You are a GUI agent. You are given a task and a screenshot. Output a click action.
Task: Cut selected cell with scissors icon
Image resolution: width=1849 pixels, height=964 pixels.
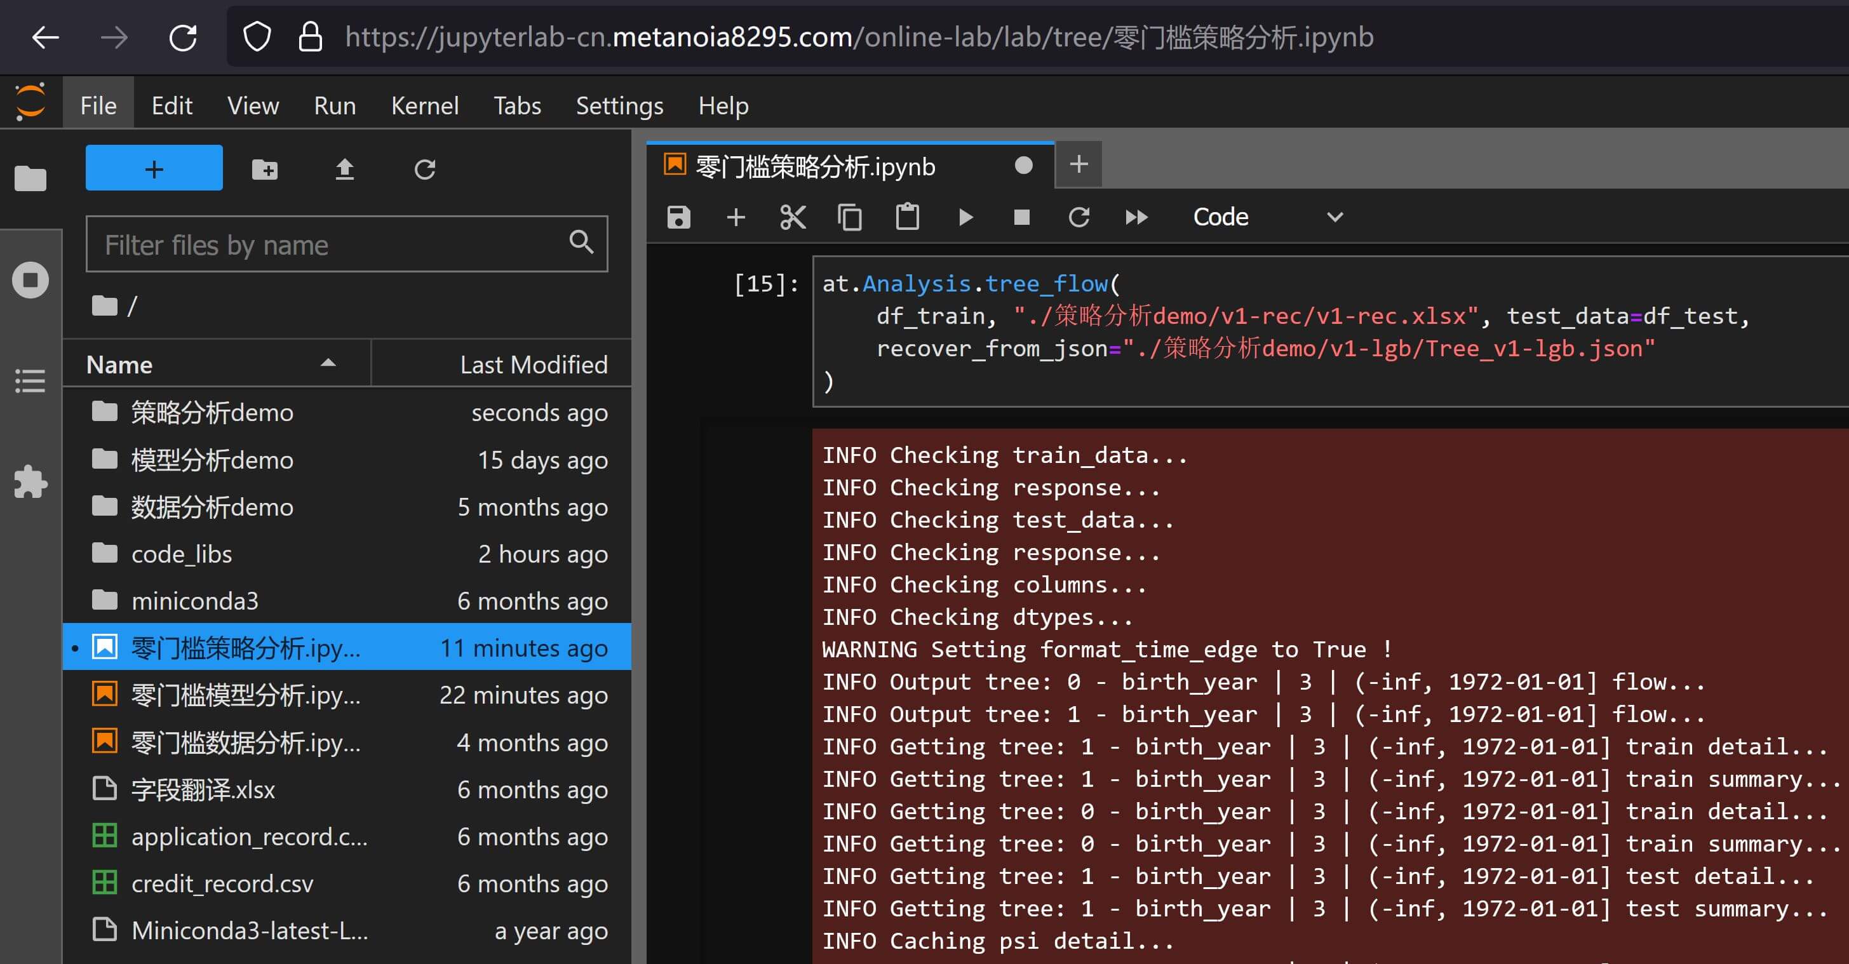point(793,217)
